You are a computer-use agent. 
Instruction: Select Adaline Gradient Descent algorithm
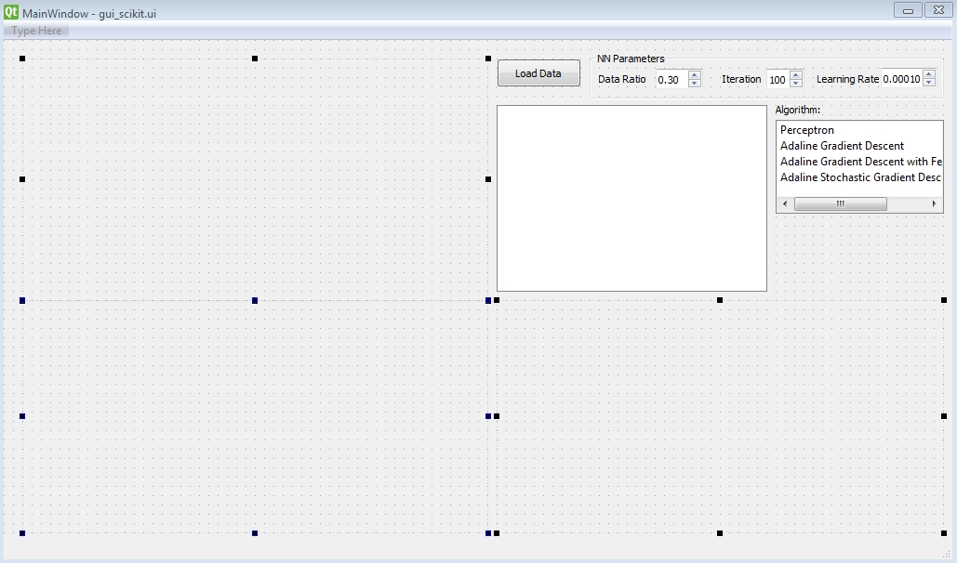(x=842, y=146)
